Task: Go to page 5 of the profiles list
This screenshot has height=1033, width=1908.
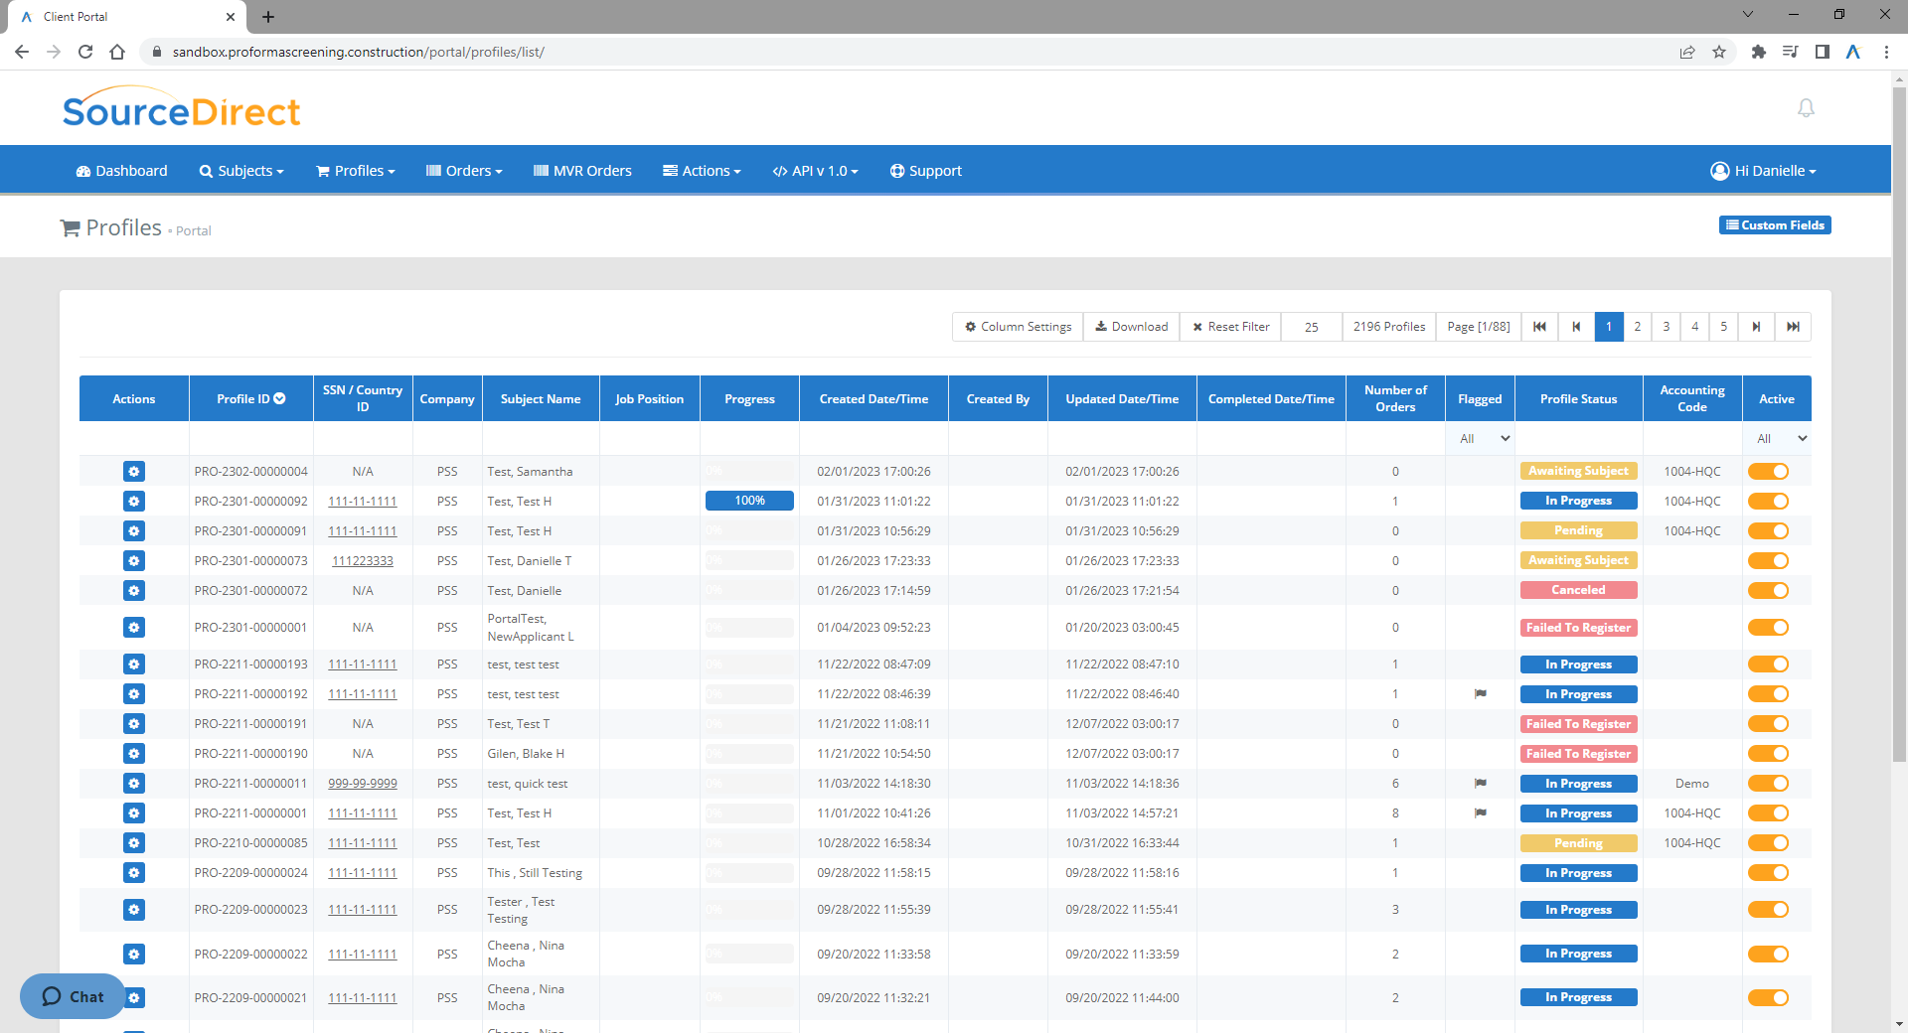Action: pyautogui.click(x=1723, y=326)
